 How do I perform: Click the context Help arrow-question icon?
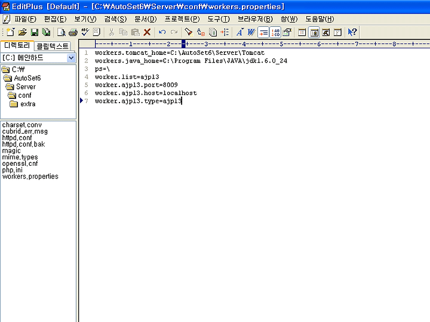pos(352,32)
